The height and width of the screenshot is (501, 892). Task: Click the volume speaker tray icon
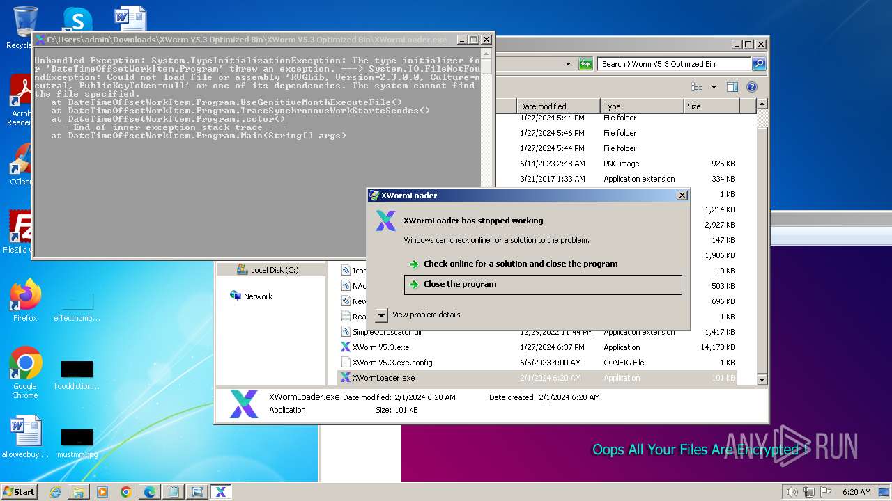(791, 492)
